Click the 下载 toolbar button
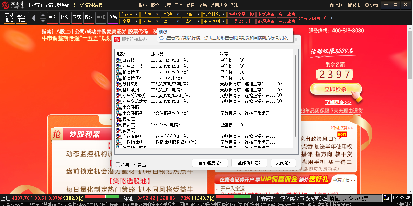The width and height of the screenshot is (413, 206). 76,18
